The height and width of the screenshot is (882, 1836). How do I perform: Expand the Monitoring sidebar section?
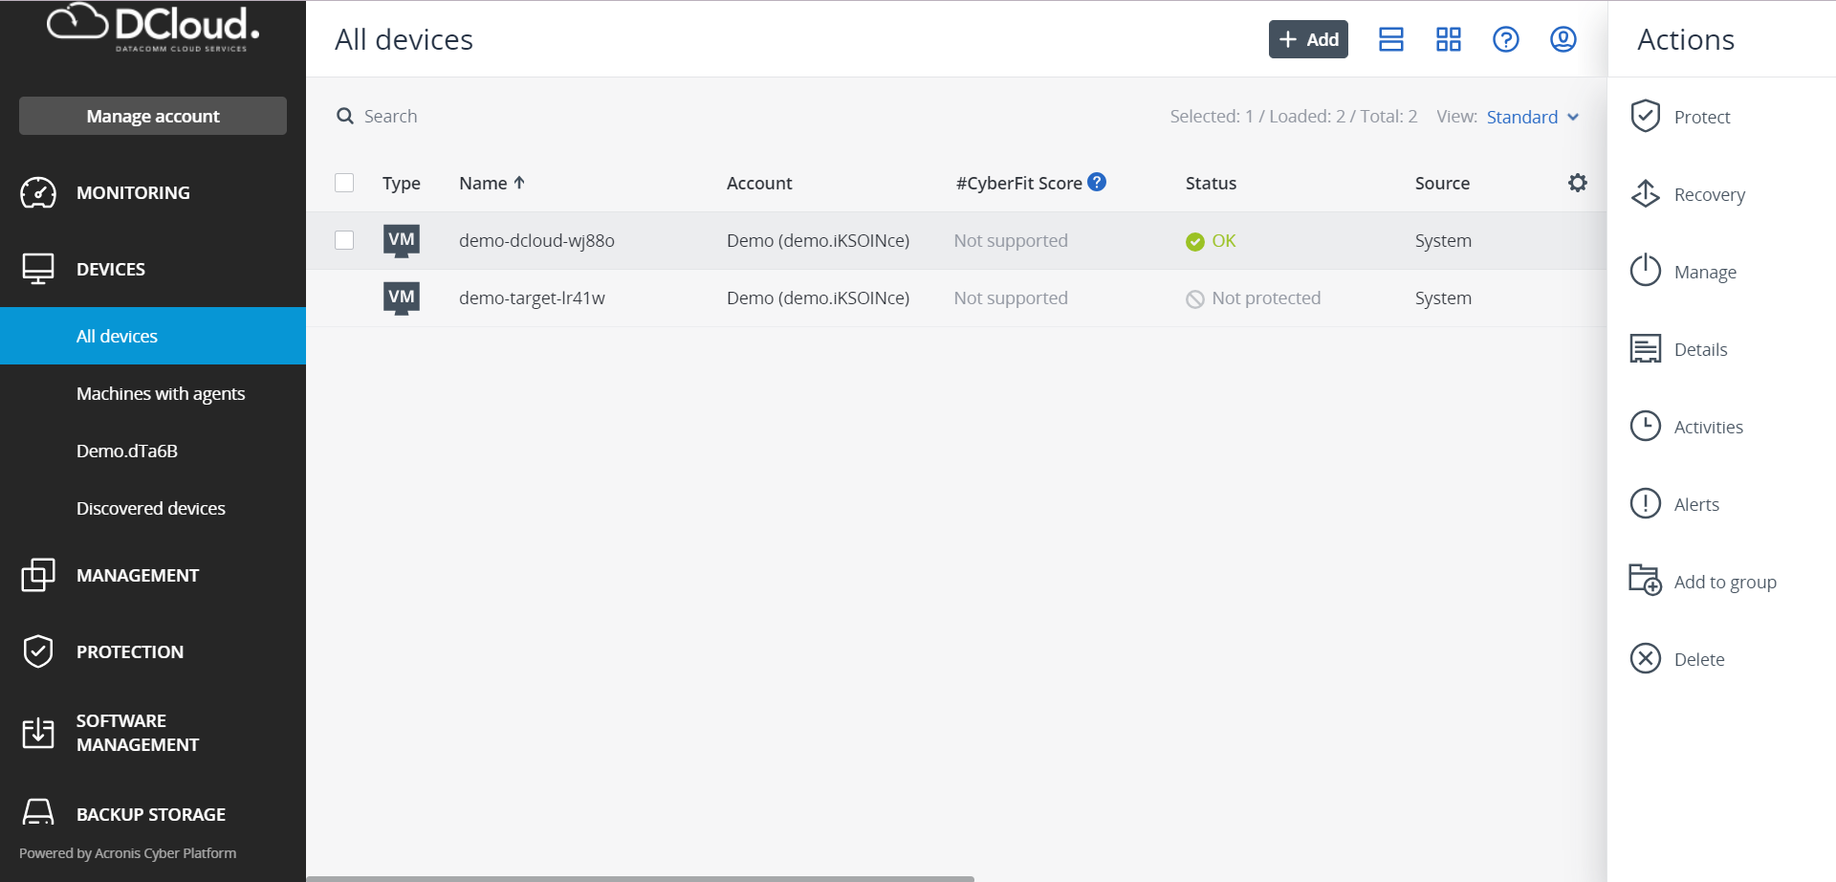tap(133, 193)
